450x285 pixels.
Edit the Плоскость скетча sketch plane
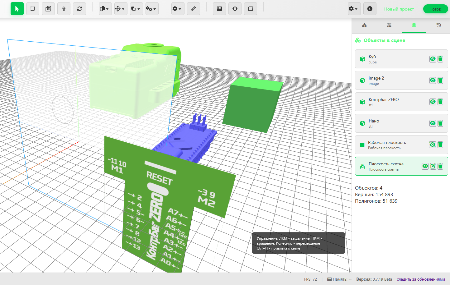click(433, 166)
